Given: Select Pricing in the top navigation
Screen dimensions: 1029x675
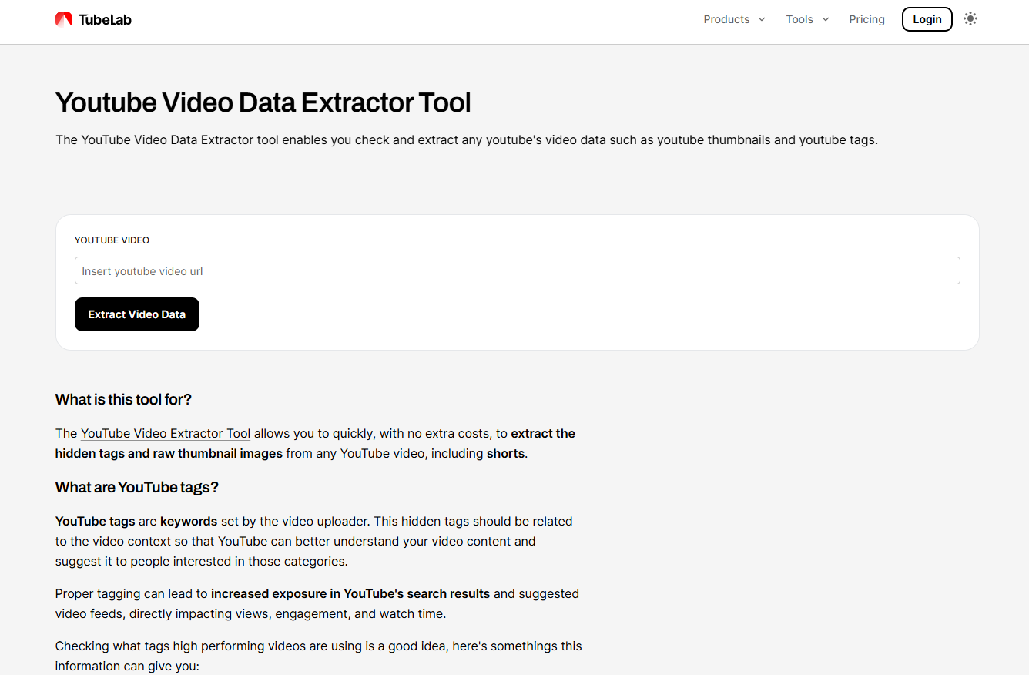Looking at the screenshot, I should [866, 19].
